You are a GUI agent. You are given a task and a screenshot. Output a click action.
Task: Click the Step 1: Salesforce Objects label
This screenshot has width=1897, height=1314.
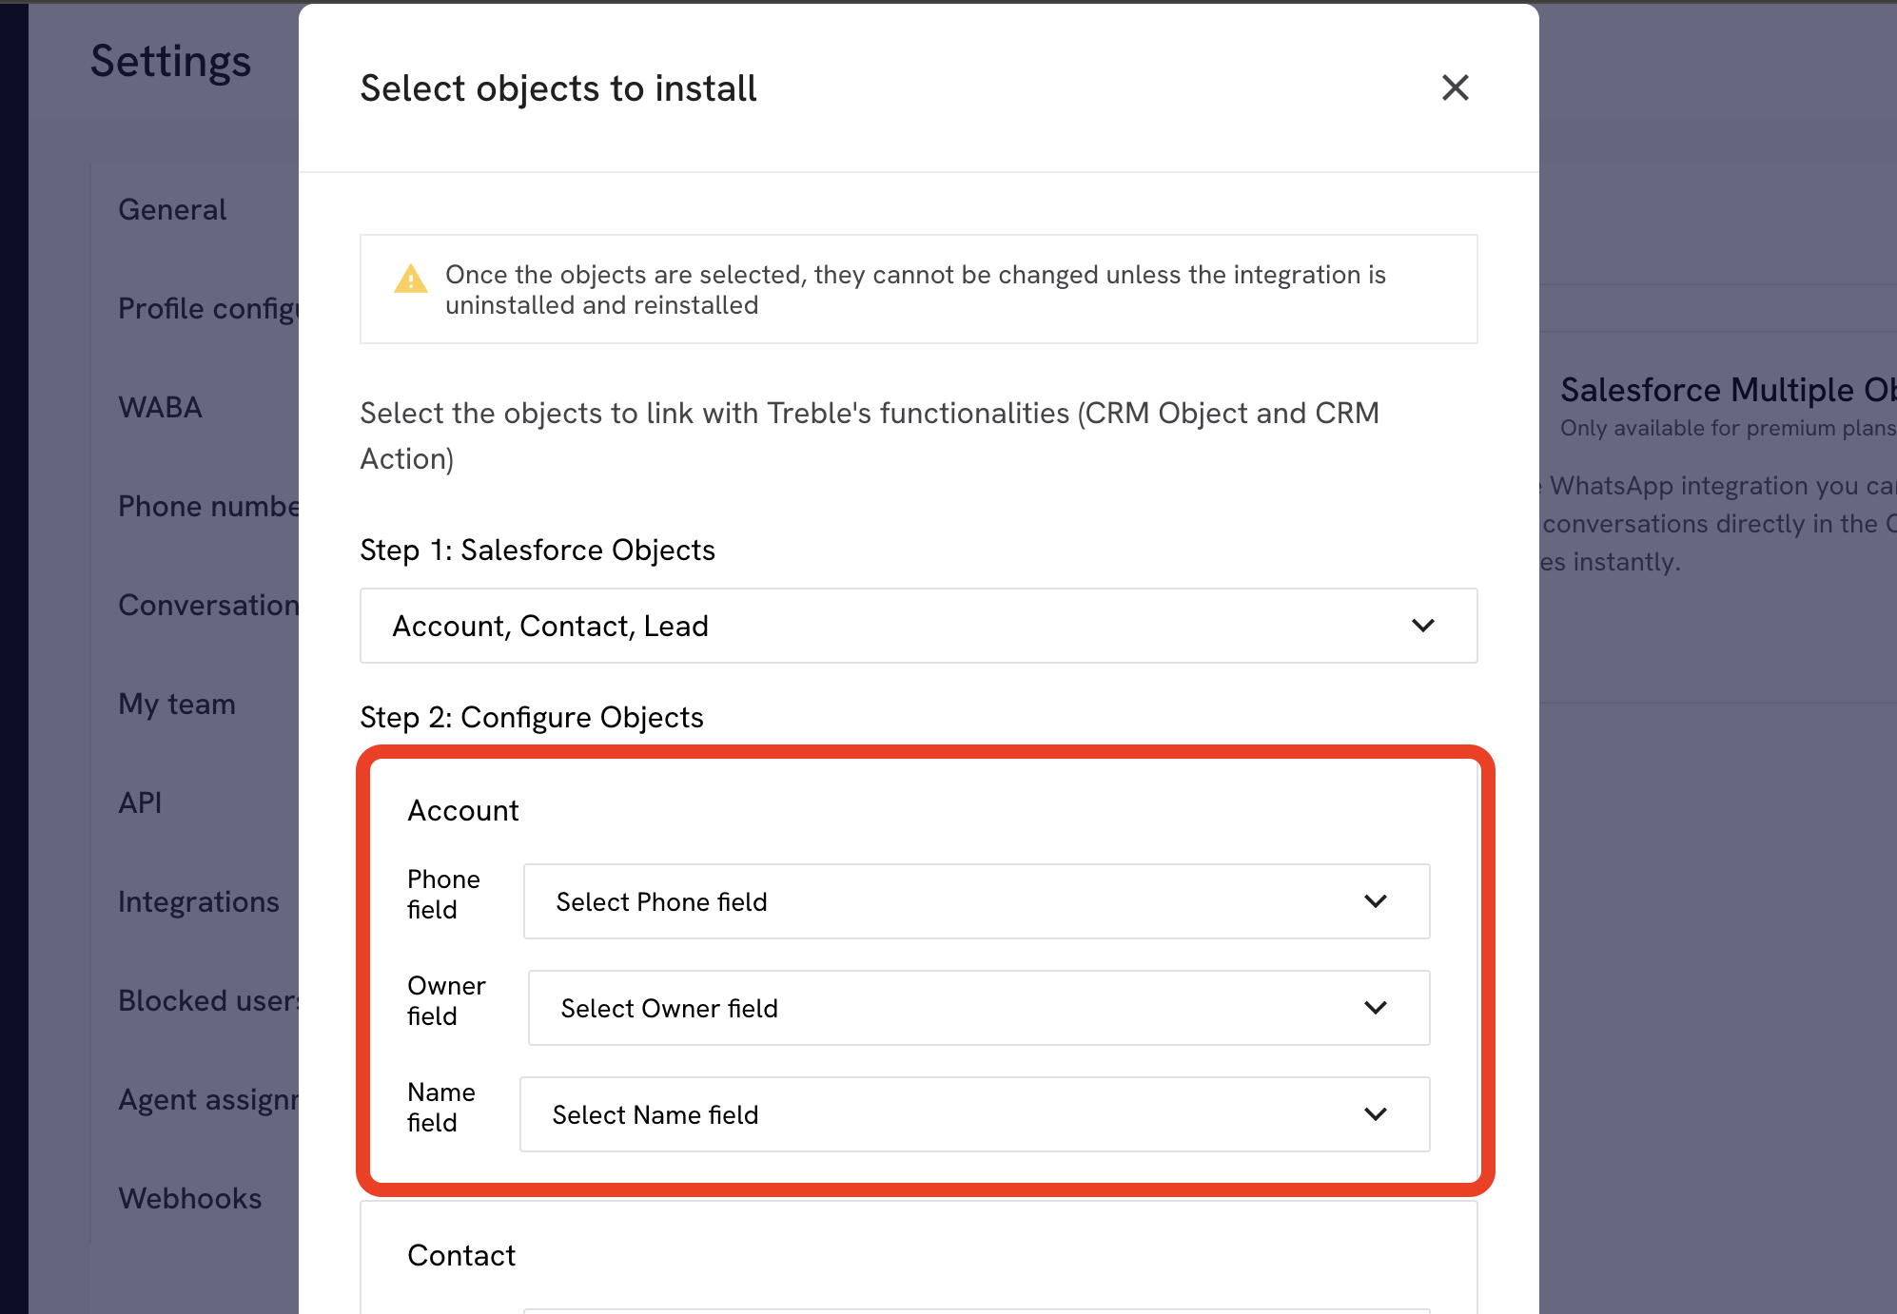[538, 550]
